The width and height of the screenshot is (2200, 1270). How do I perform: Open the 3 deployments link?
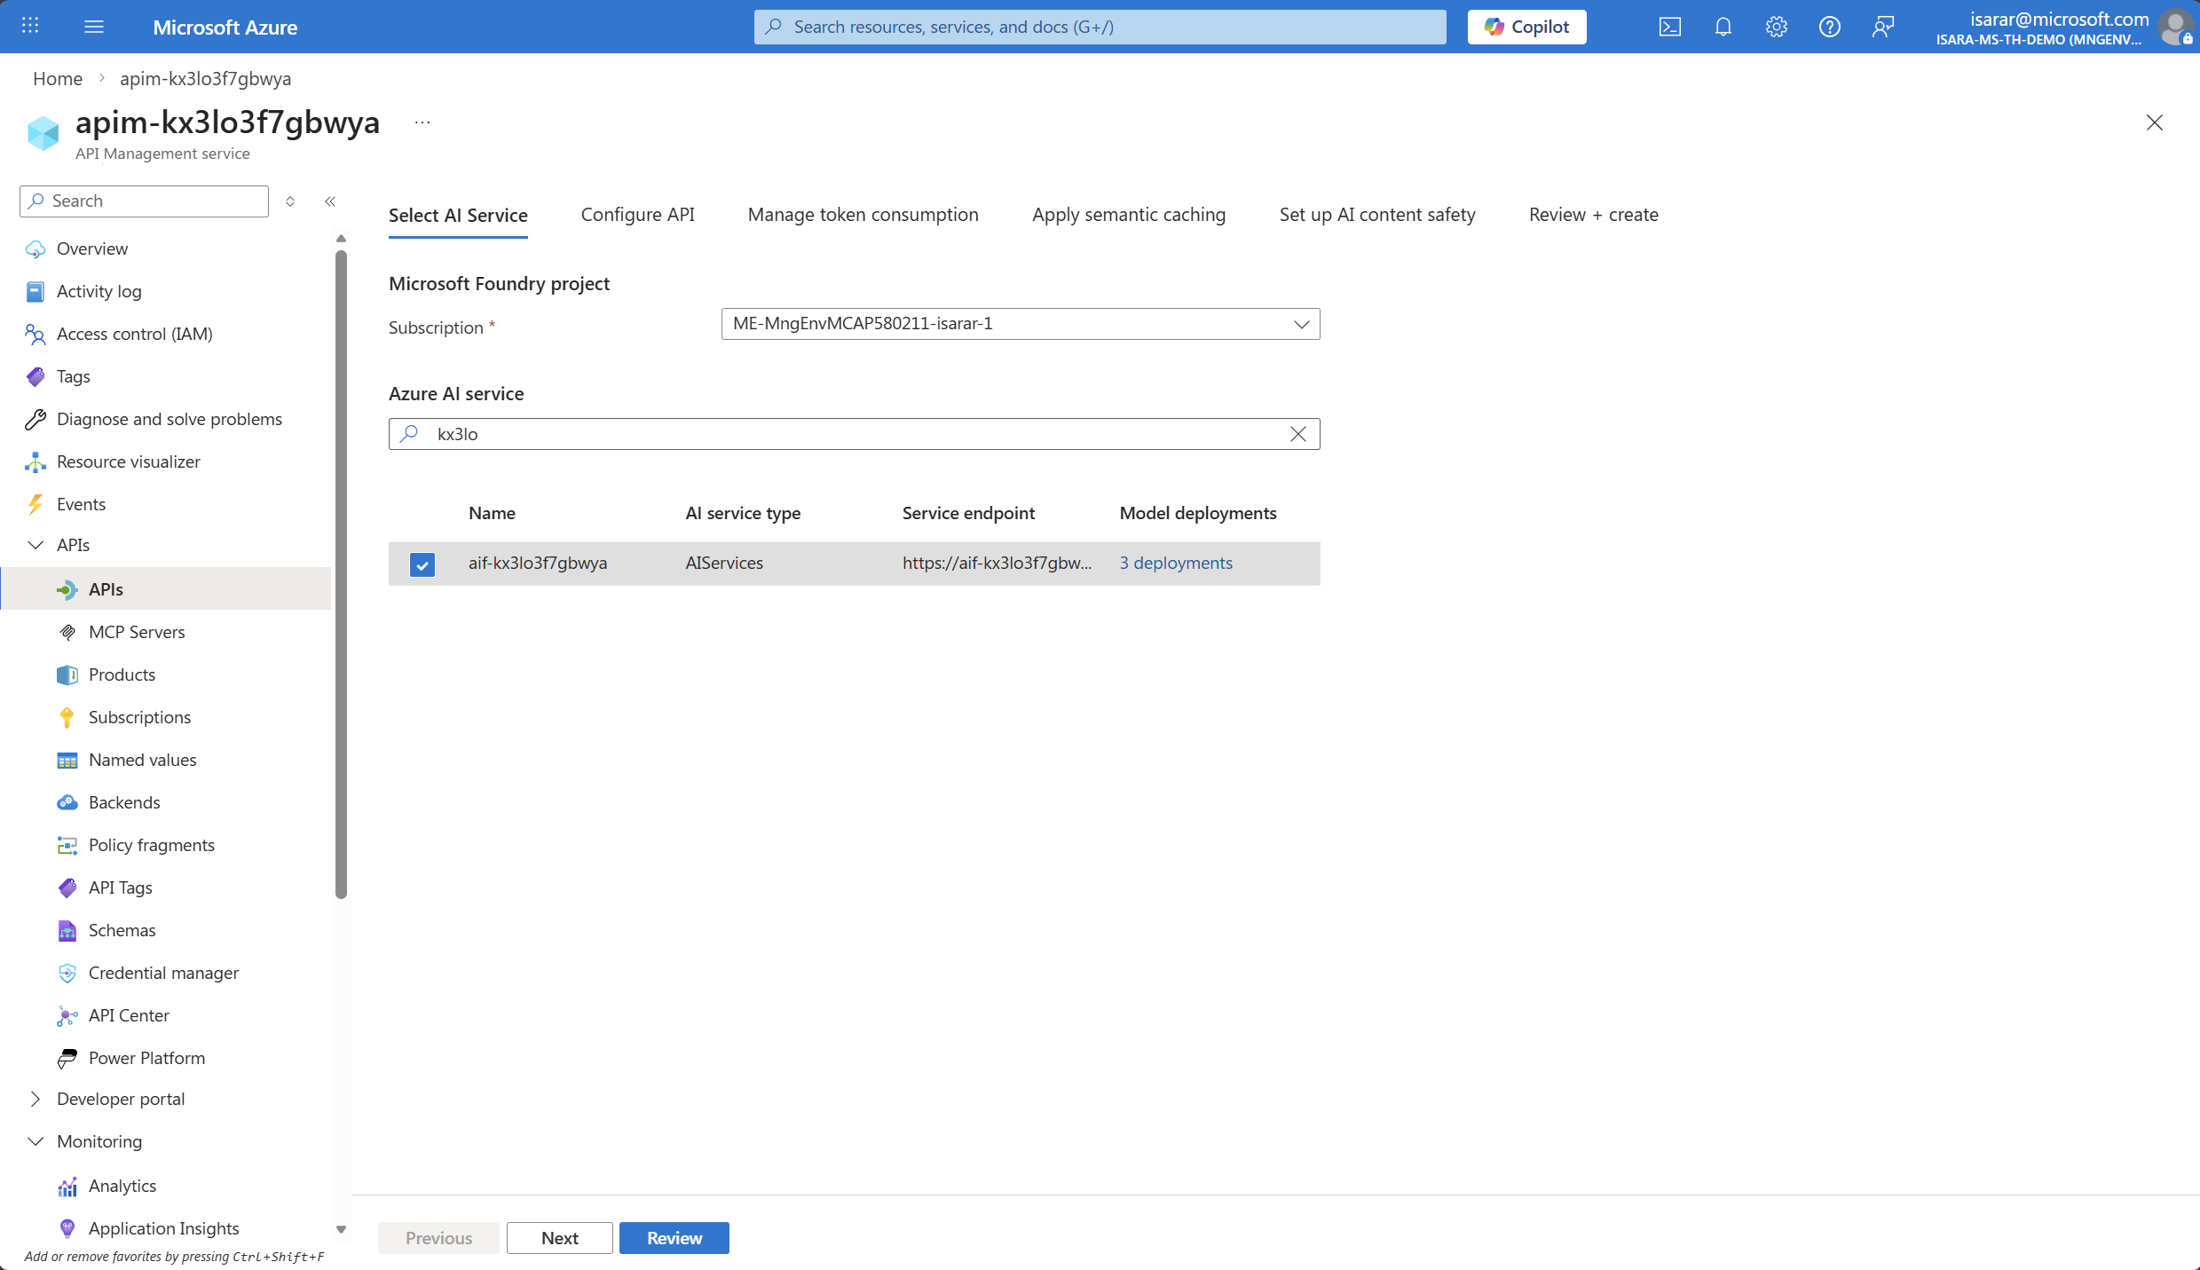(x=1176, y=563)
